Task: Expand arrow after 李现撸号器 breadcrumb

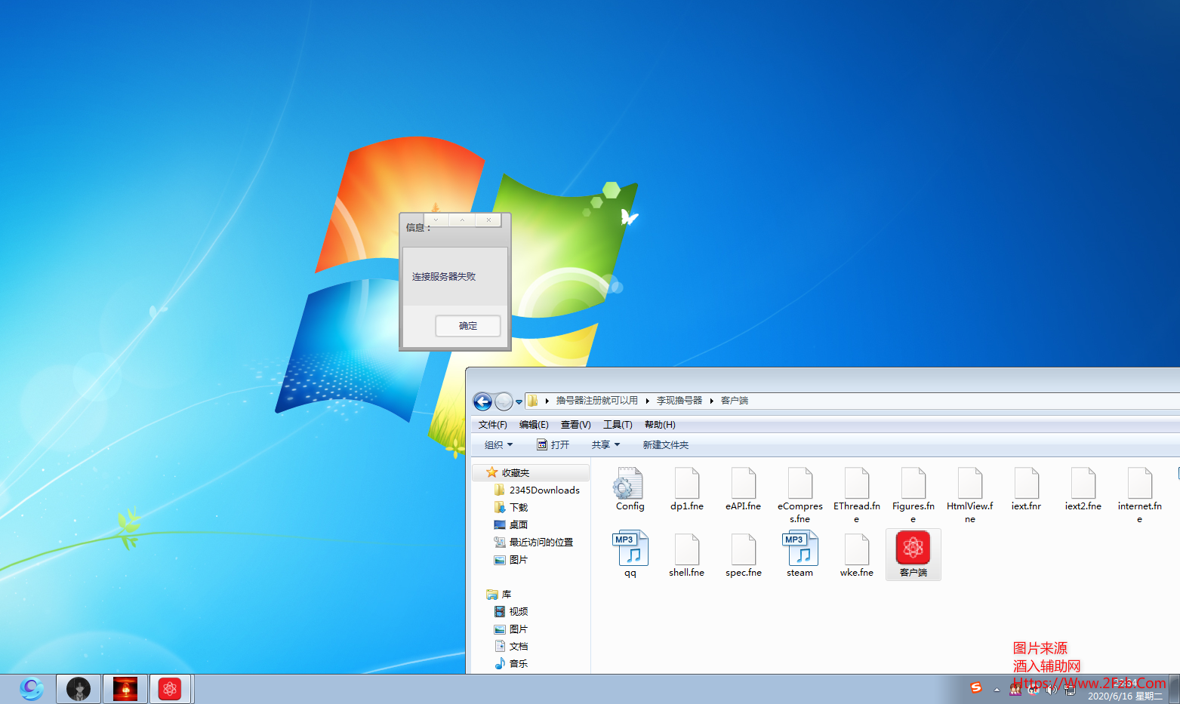Action: pyautogui.click(x=711, y=401)
